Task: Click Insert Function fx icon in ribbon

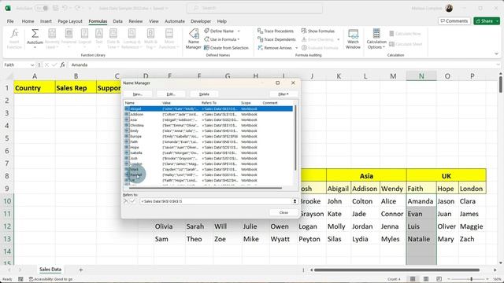Action: coord(14,39)
